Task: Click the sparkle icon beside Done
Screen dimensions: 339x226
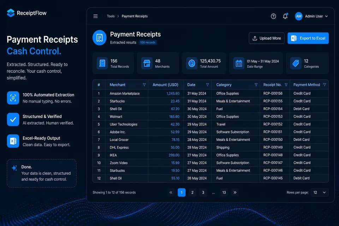Action: click(14, 168)
